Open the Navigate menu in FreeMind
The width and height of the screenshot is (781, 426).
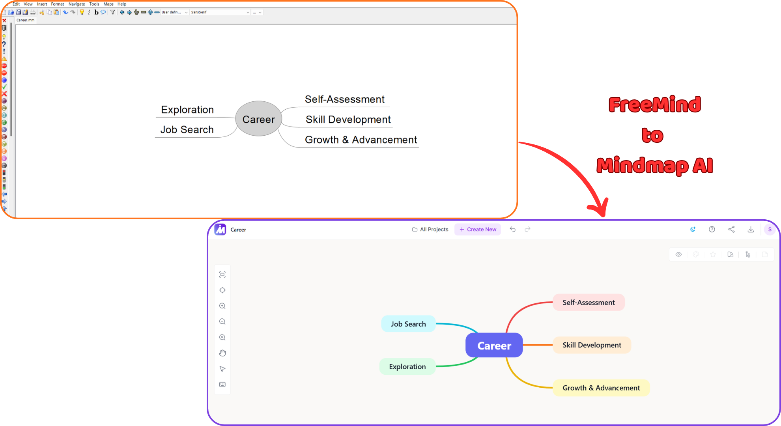point(77,4)
